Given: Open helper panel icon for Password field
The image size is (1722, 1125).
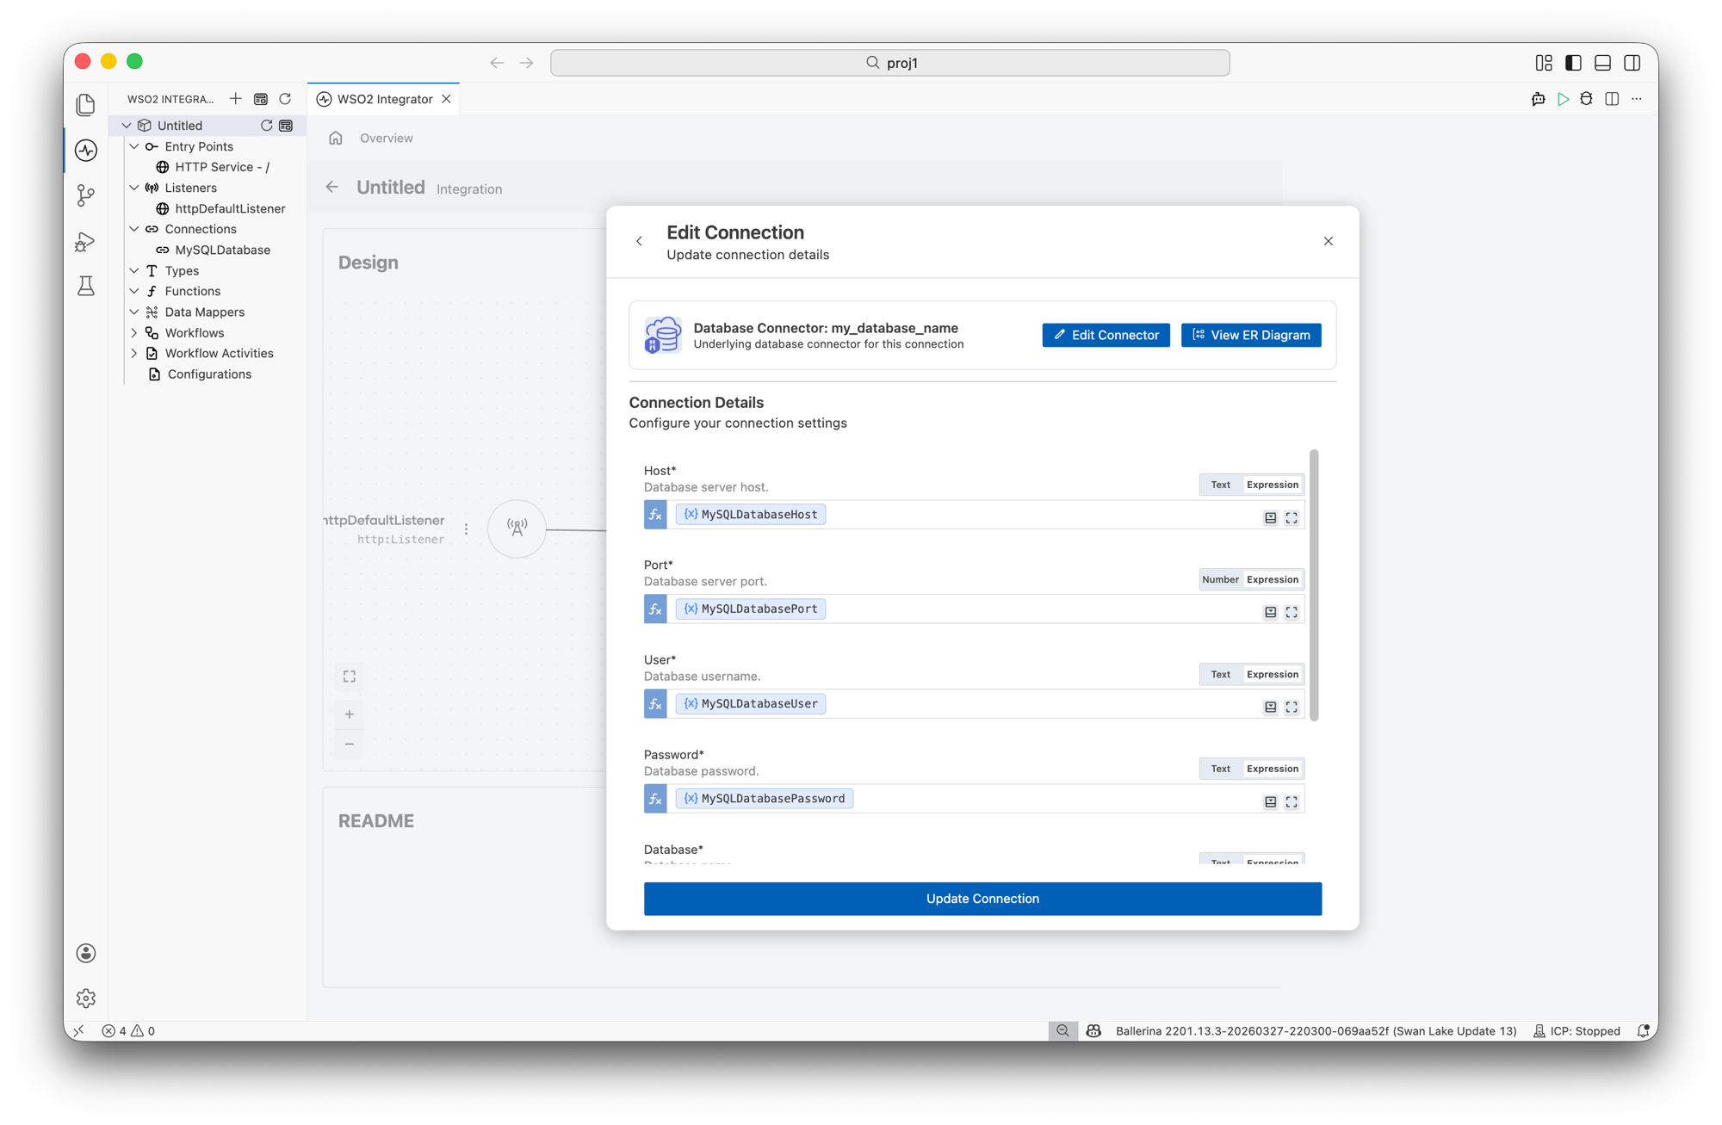Looking at the screenshot, I should [x=1270, y=802].
